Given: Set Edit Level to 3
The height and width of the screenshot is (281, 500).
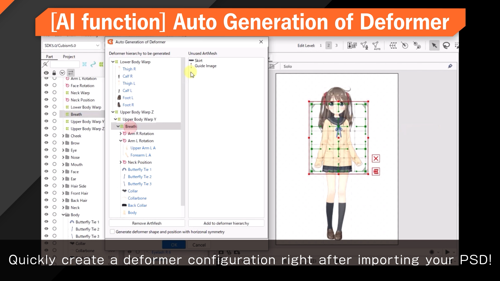Looking at the screenshot, I should pyautogui.click(x=336, y=45).
